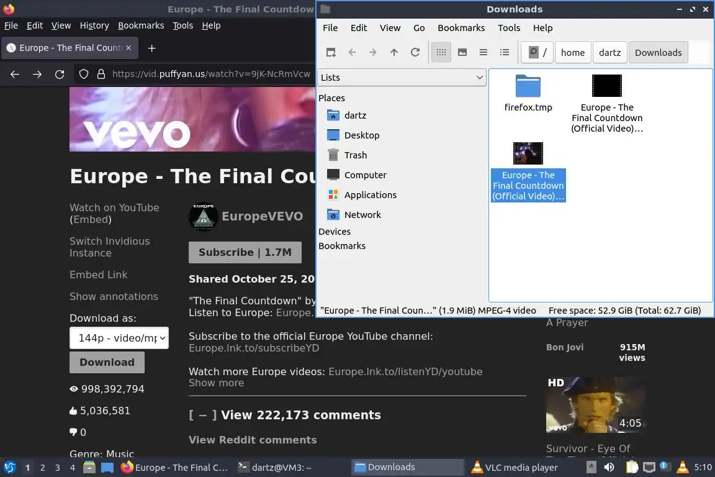Image resolution: width=715 pixels, height=477 pixels.
Task: Open File menu in Downloads window
Action: tap(330, 28)
